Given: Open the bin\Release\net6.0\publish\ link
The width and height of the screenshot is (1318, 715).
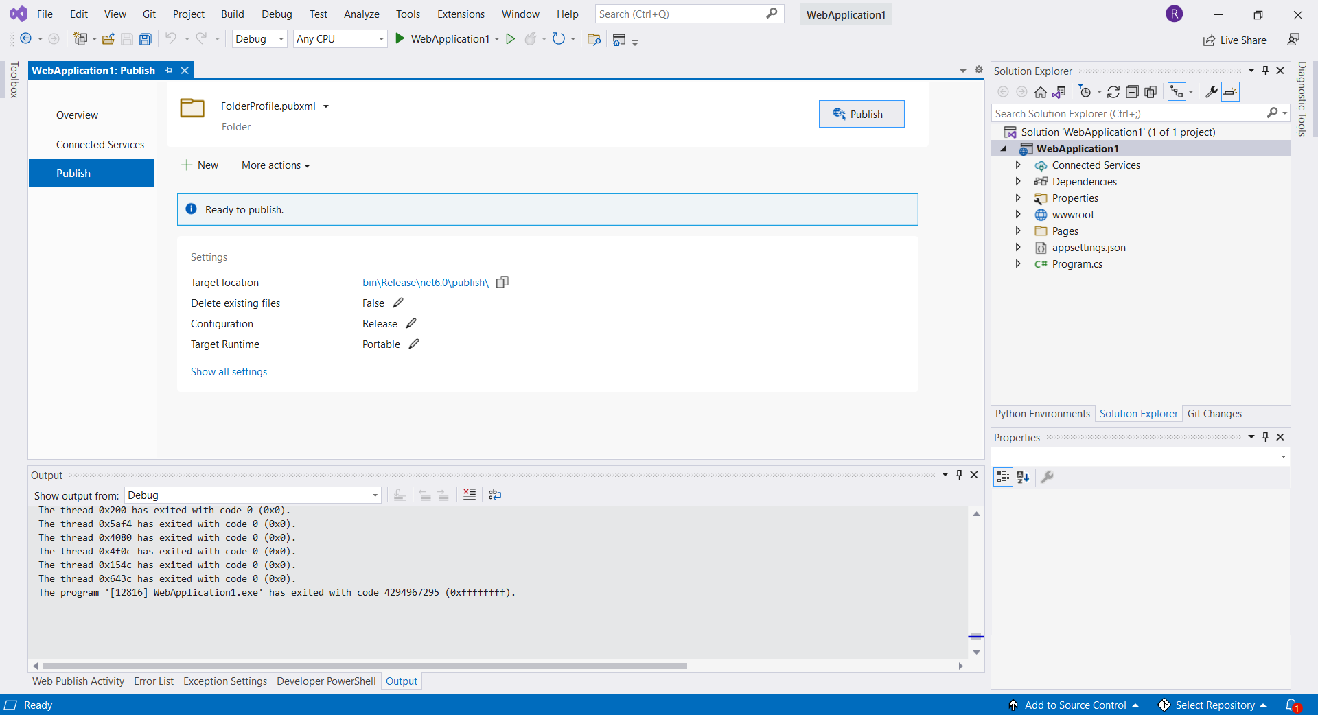Looking at the screenshot, I should [x=425, y=283].
